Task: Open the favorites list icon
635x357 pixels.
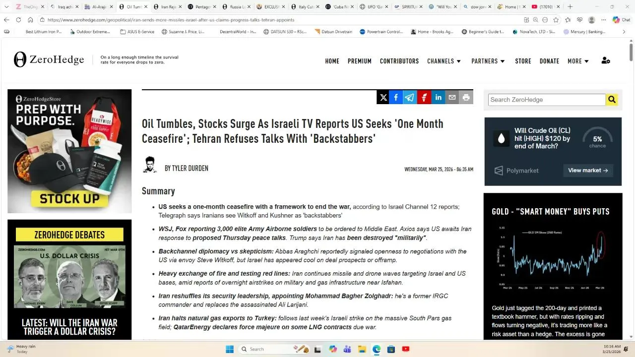Action: pyautogui.click(x=568, y=20)
